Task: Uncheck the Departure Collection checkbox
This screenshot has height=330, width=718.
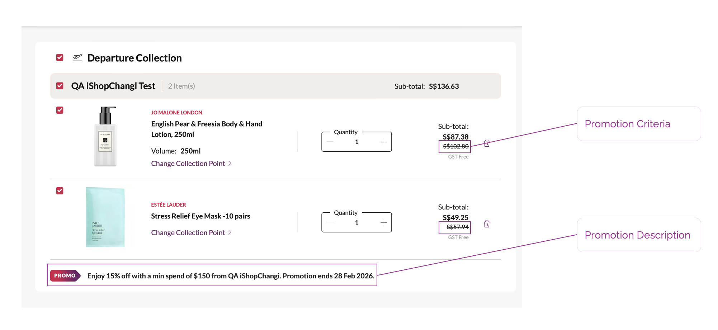Action: [60, 58]
